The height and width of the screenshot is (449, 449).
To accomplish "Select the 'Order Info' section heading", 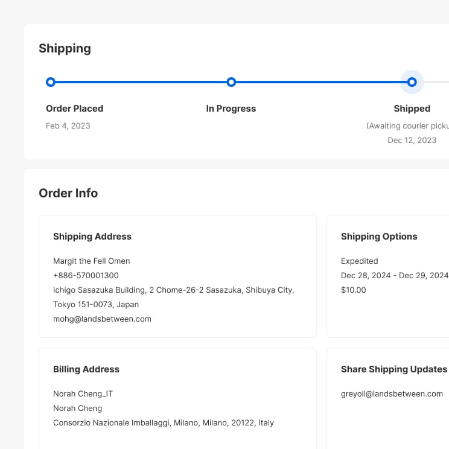I will tap(68, 193).
